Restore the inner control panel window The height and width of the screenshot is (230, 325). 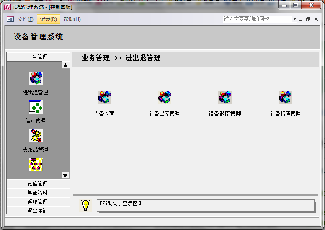click(308, 19)
